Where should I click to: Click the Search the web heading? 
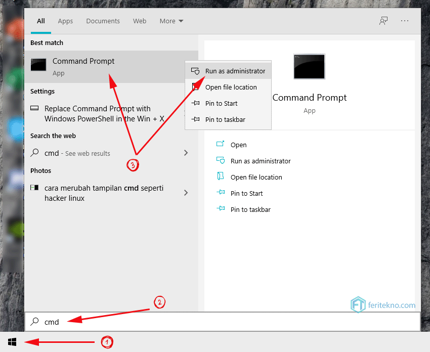point(53,136)
